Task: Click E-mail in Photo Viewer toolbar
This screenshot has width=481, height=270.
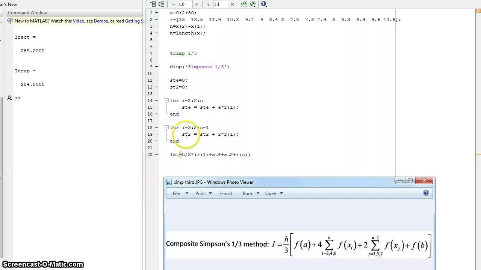Action: [225, 193]
